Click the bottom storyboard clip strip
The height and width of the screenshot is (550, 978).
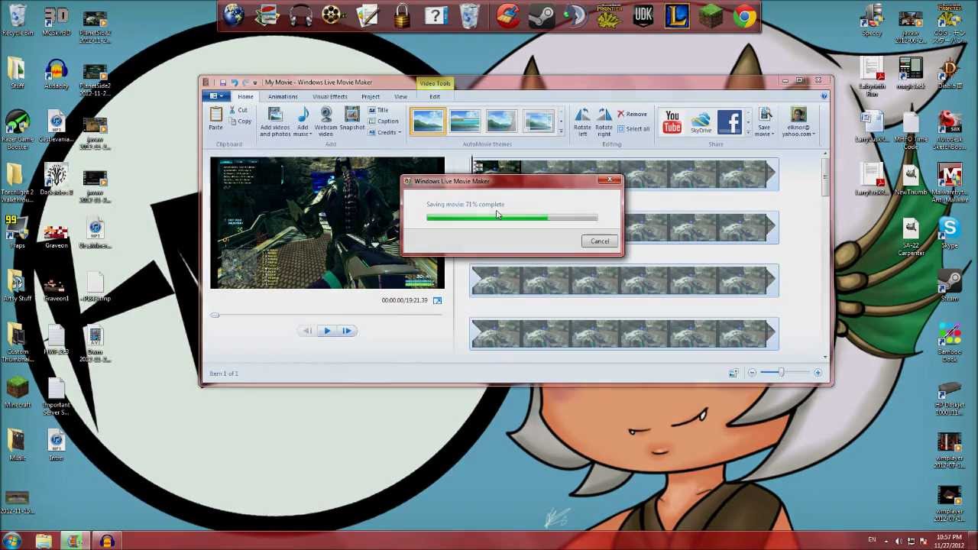click(625, 334)
